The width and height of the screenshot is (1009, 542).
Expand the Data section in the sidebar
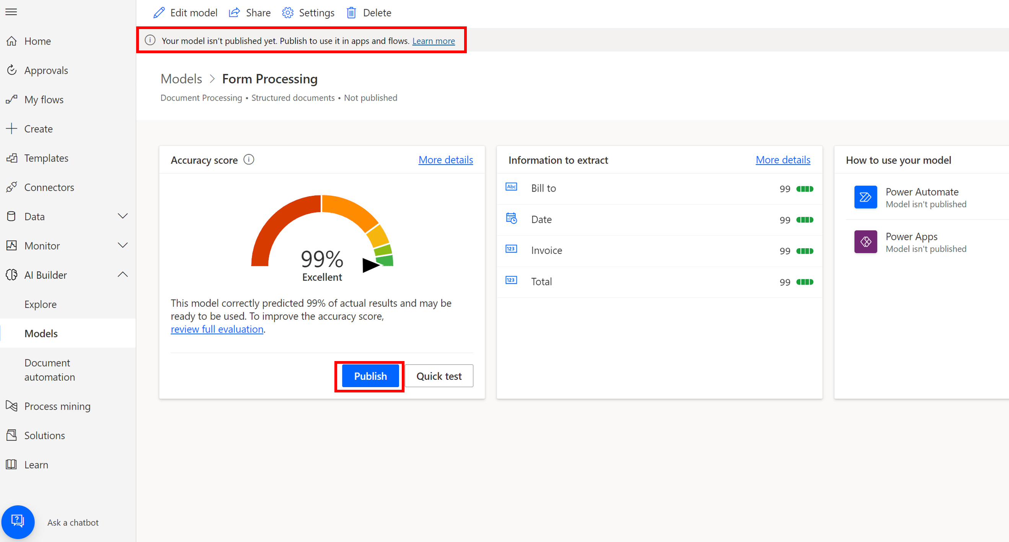[x=122, y=216]
